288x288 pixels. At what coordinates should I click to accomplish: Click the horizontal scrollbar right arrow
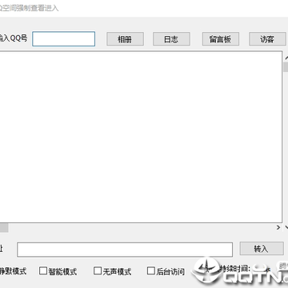click(x=278, y=227)
